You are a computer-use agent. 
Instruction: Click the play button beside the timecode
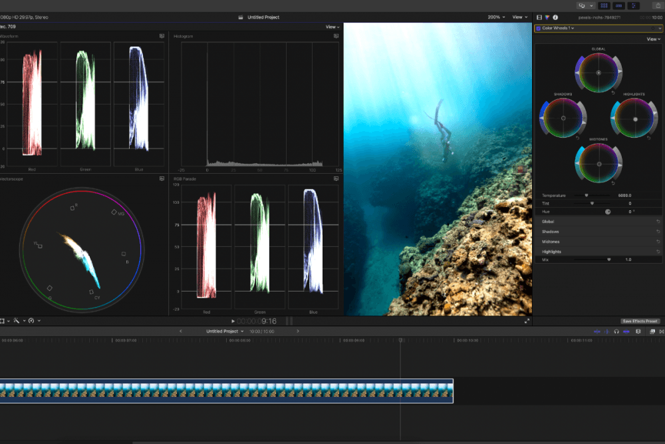tap(233, 322)
